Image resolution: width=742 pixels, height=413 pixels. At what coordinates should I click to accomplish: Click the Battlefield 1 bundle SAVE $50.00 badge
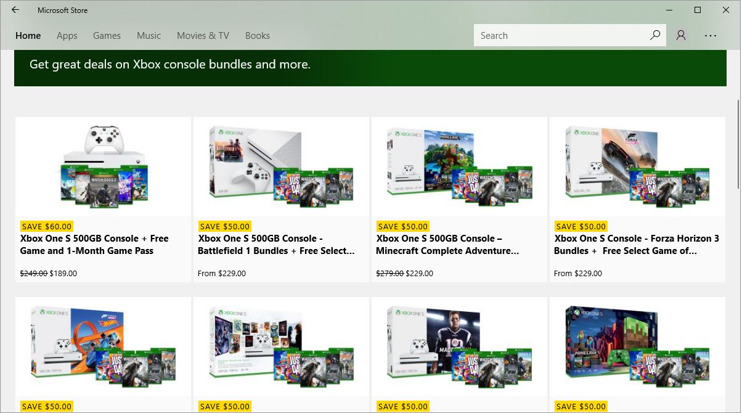pos(225,226)
